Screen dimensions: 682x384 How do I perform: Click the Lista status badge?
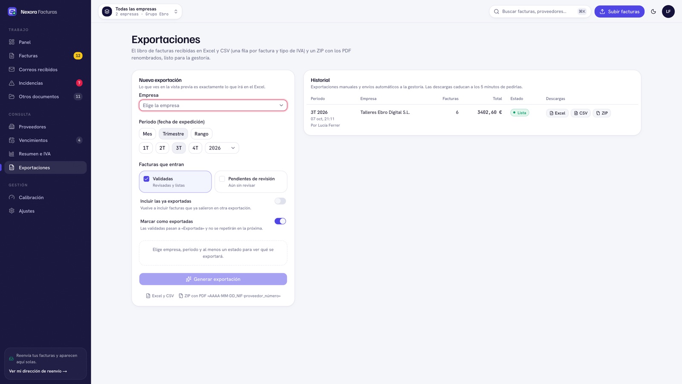tap(520, 113)
